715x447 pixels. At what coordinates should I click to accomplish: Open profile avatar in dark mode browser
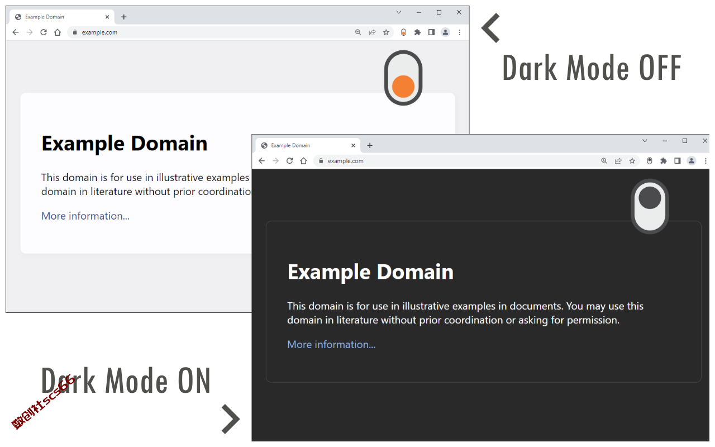tap(691, 161)
